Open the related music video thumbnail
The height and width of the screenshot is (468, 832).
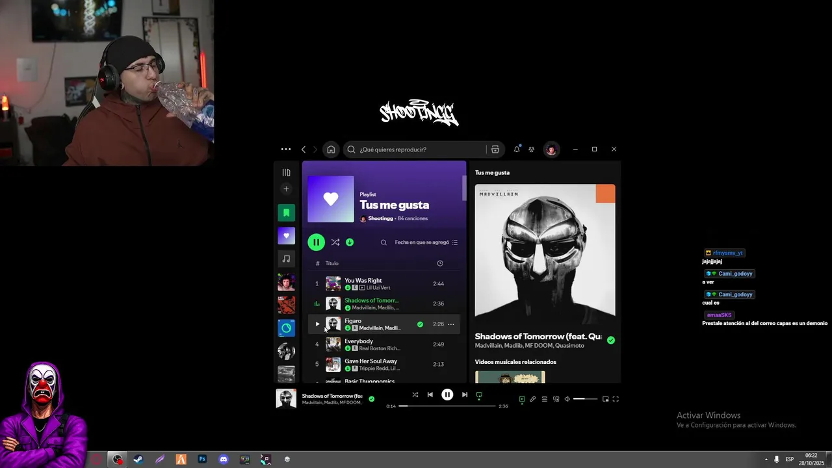click(510, 377)
